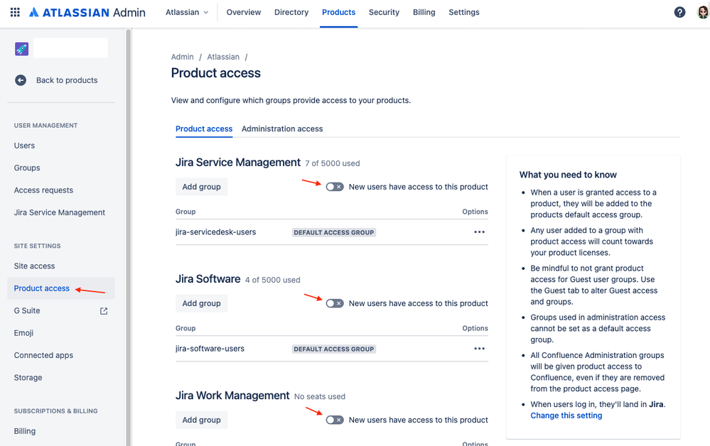Switch to the Administration access tab
This screenshot has height=446, width=710.
[282, 129]
